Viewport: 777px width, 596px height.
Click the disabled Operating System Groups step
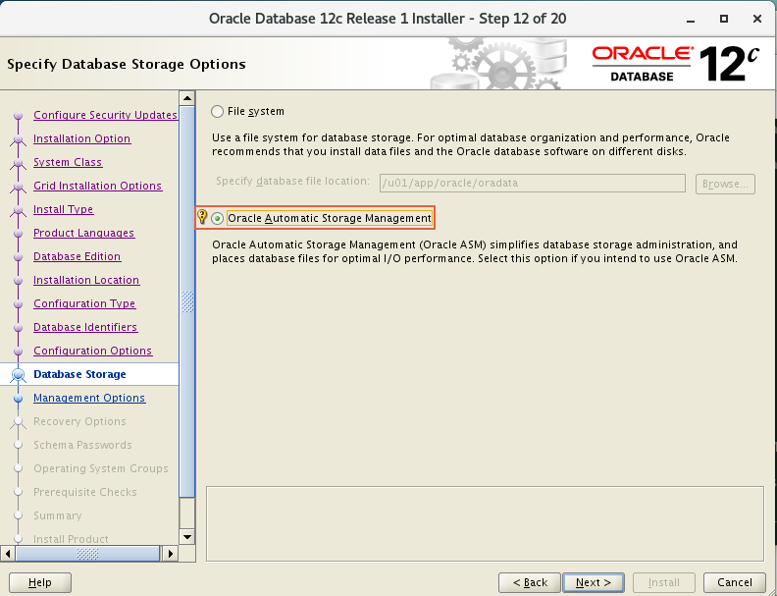pyautogui.click(x=101, y=468)
